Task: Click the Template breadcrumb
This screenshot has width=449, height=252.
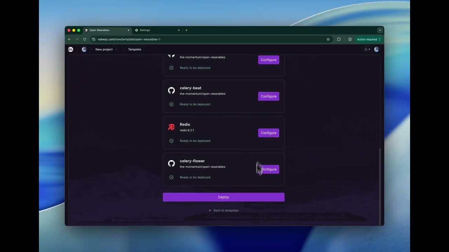Action: pos(135,49)
